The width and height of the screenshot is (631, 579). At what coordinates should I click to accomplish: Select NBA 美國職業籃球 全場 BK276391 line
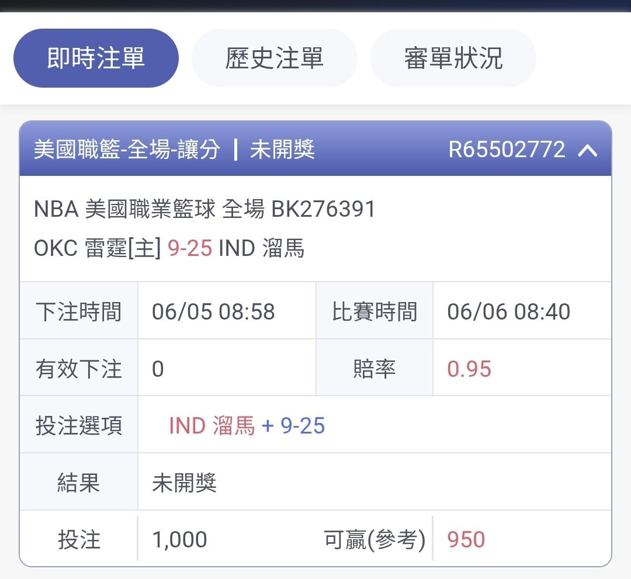(x=204, y=209)
